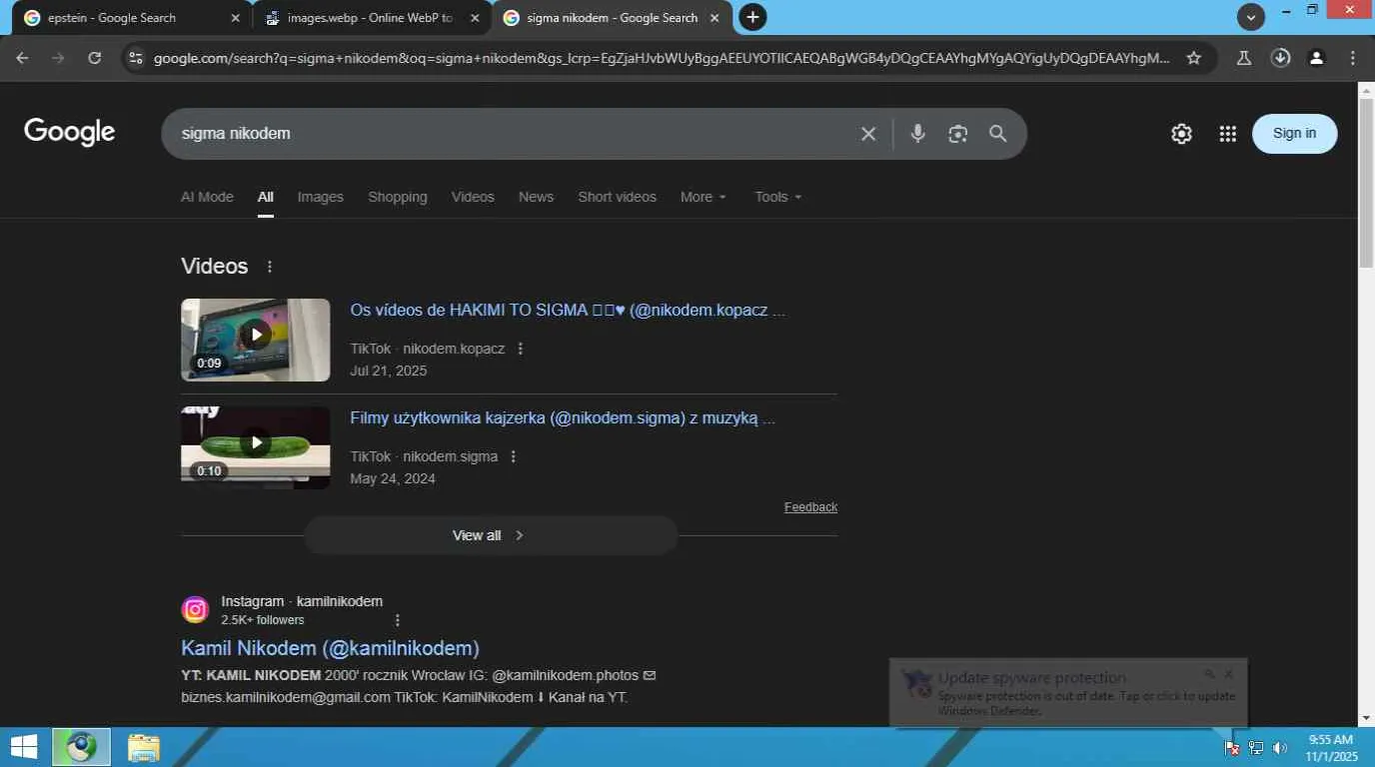Open options beside the Videos heading
The image size is (1375, 767).
269,267
